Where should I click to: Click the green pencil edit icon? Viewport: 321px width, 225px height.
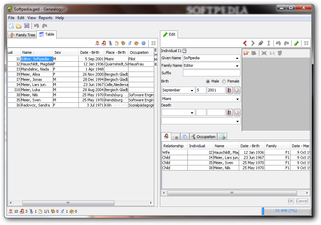[x=296, y=43]
